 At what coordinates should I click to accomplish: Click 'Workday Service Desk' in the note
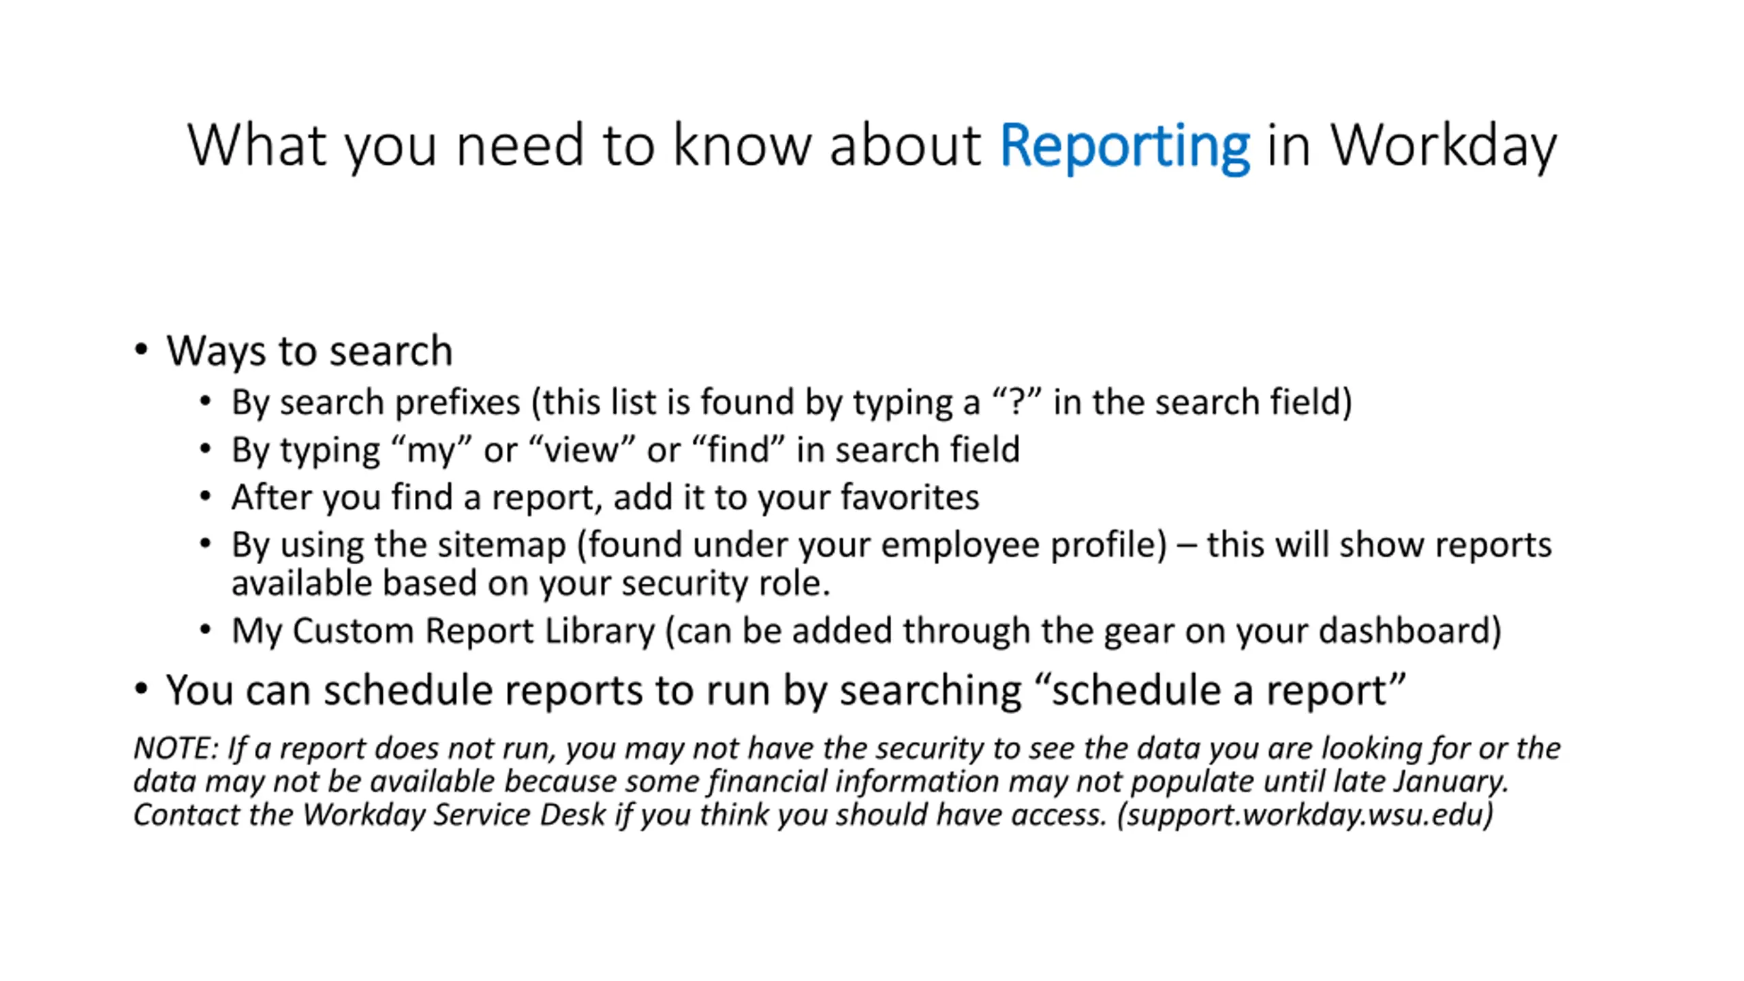pyautogui.click(x=454, y=815)
